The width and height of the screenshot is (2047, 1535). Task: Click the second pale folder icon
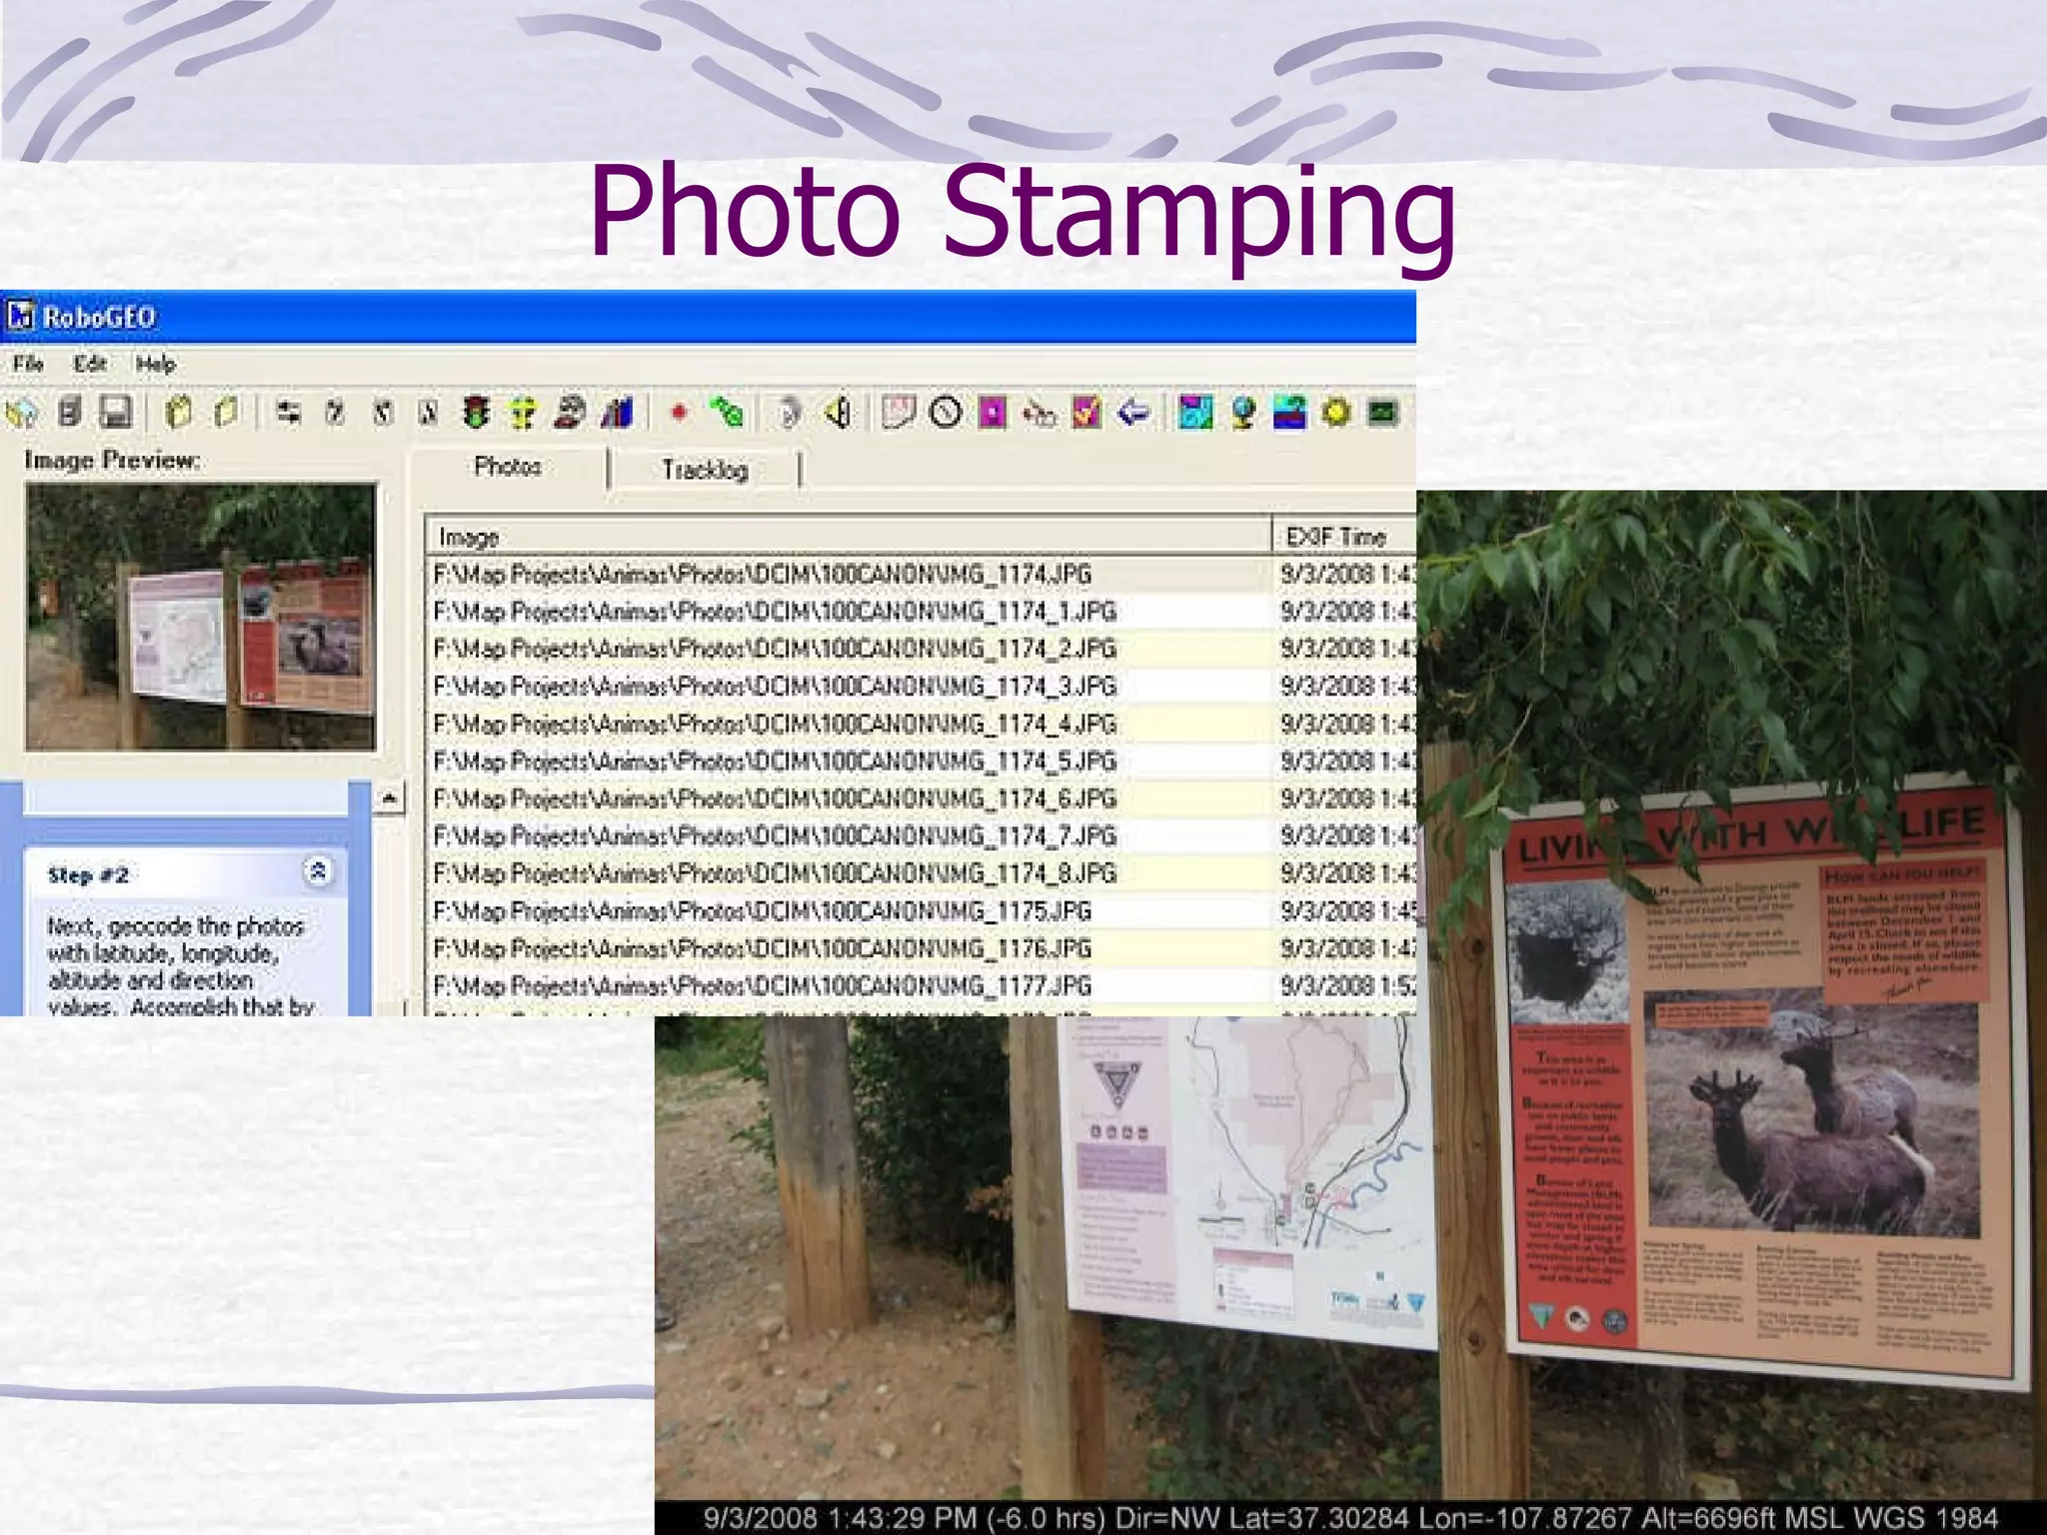227,412
